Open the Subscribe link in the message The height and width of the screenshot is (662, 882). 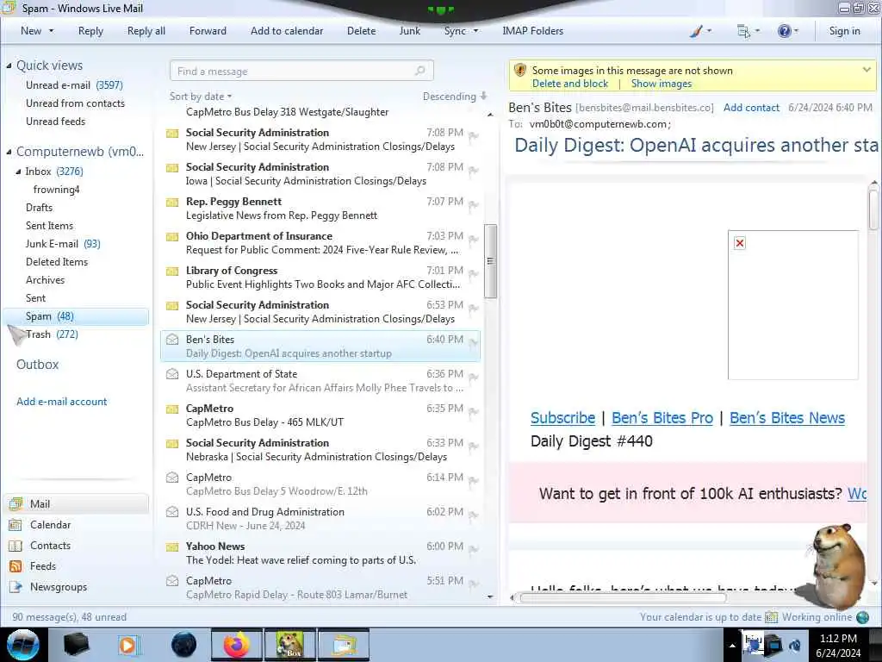562,418
